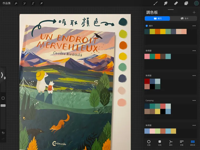The height and width of the screenshot is (150, 200).
Task: Open options menu for 繪本 palette
Action: (x=194, y=26)
